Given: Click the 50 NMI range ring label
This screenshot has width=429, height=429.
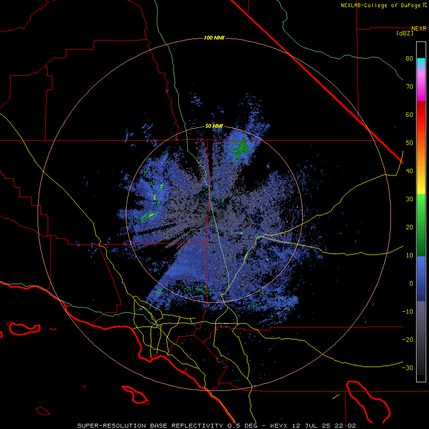Looking at the screenshot, I should click(x=214, y=126).
